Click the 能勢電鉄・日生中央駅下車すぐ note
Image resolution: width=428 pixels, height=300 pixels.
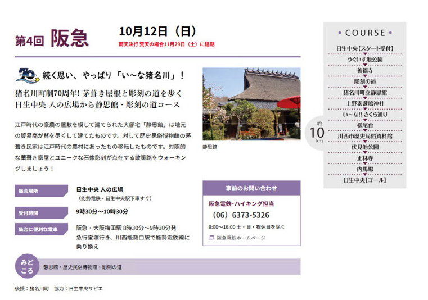pos(114,198)
